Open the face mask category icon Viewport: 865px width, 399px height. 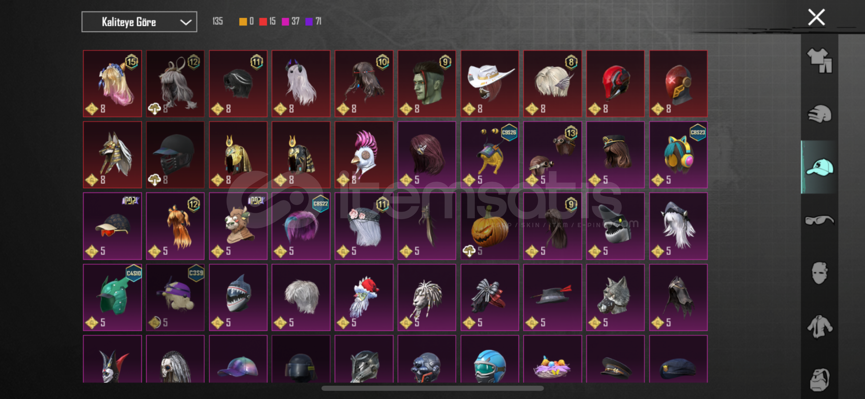tap(819, 273)
